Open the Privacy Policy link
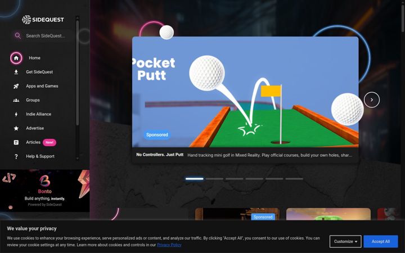Image resolution: width=405 pixels, height=253 pixels. 169,245
